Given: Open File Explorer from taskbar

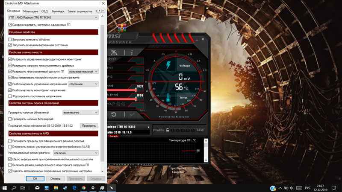Looking at the screenshot, I should [56, 188].
